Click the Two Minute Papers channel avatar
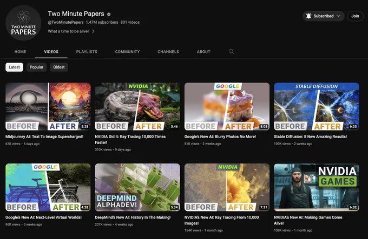This screenshot has height=239, width=368. (23, 23)
